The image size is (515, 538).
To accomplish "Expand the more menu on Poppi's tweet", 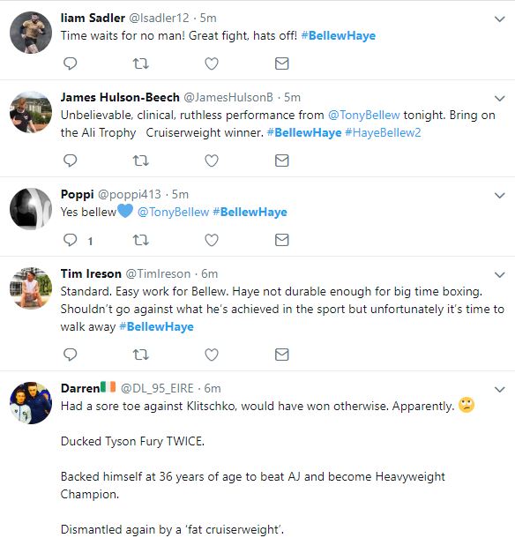I will tap(499, 196).
